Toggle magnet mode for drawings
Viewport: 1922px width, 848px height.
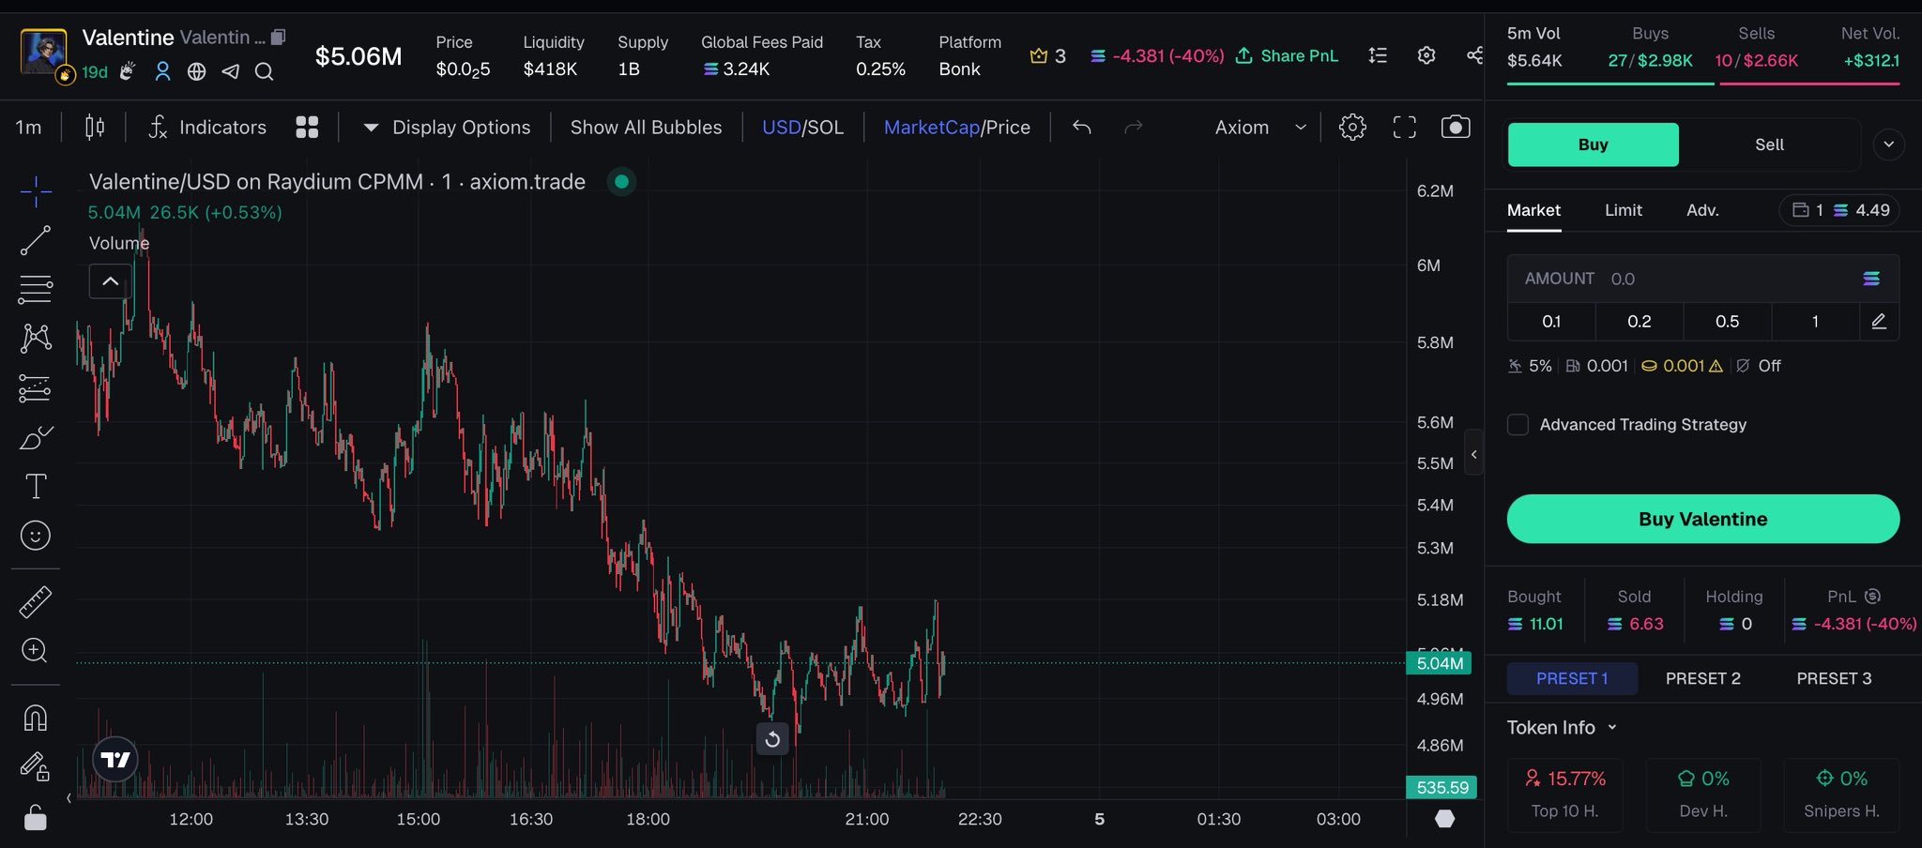tap(35, 719)
